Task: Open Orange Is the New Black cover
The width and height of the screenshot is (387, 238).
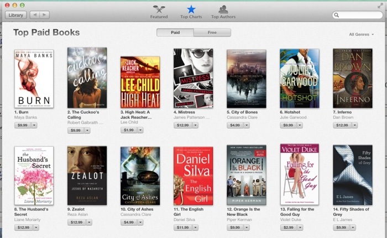Action: [247, 175]
